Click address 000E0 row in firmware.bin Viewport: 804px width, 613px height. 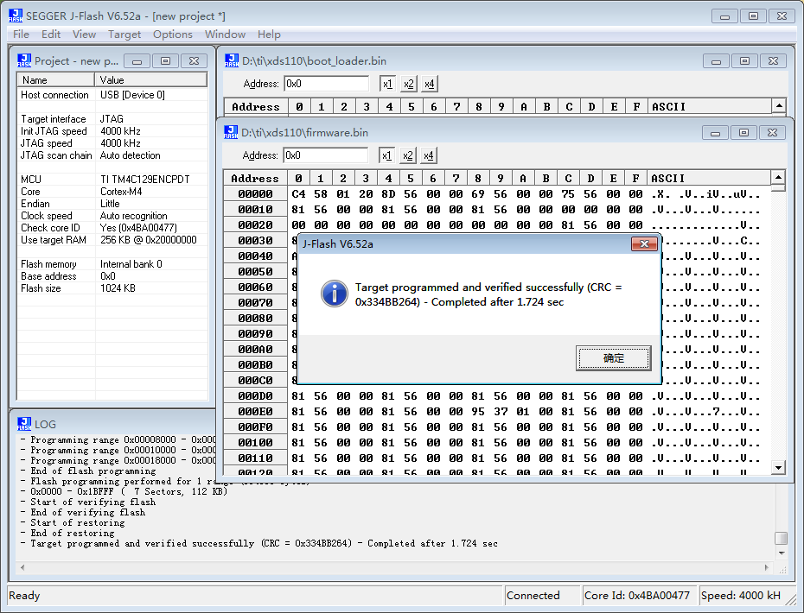pos(497,411)
